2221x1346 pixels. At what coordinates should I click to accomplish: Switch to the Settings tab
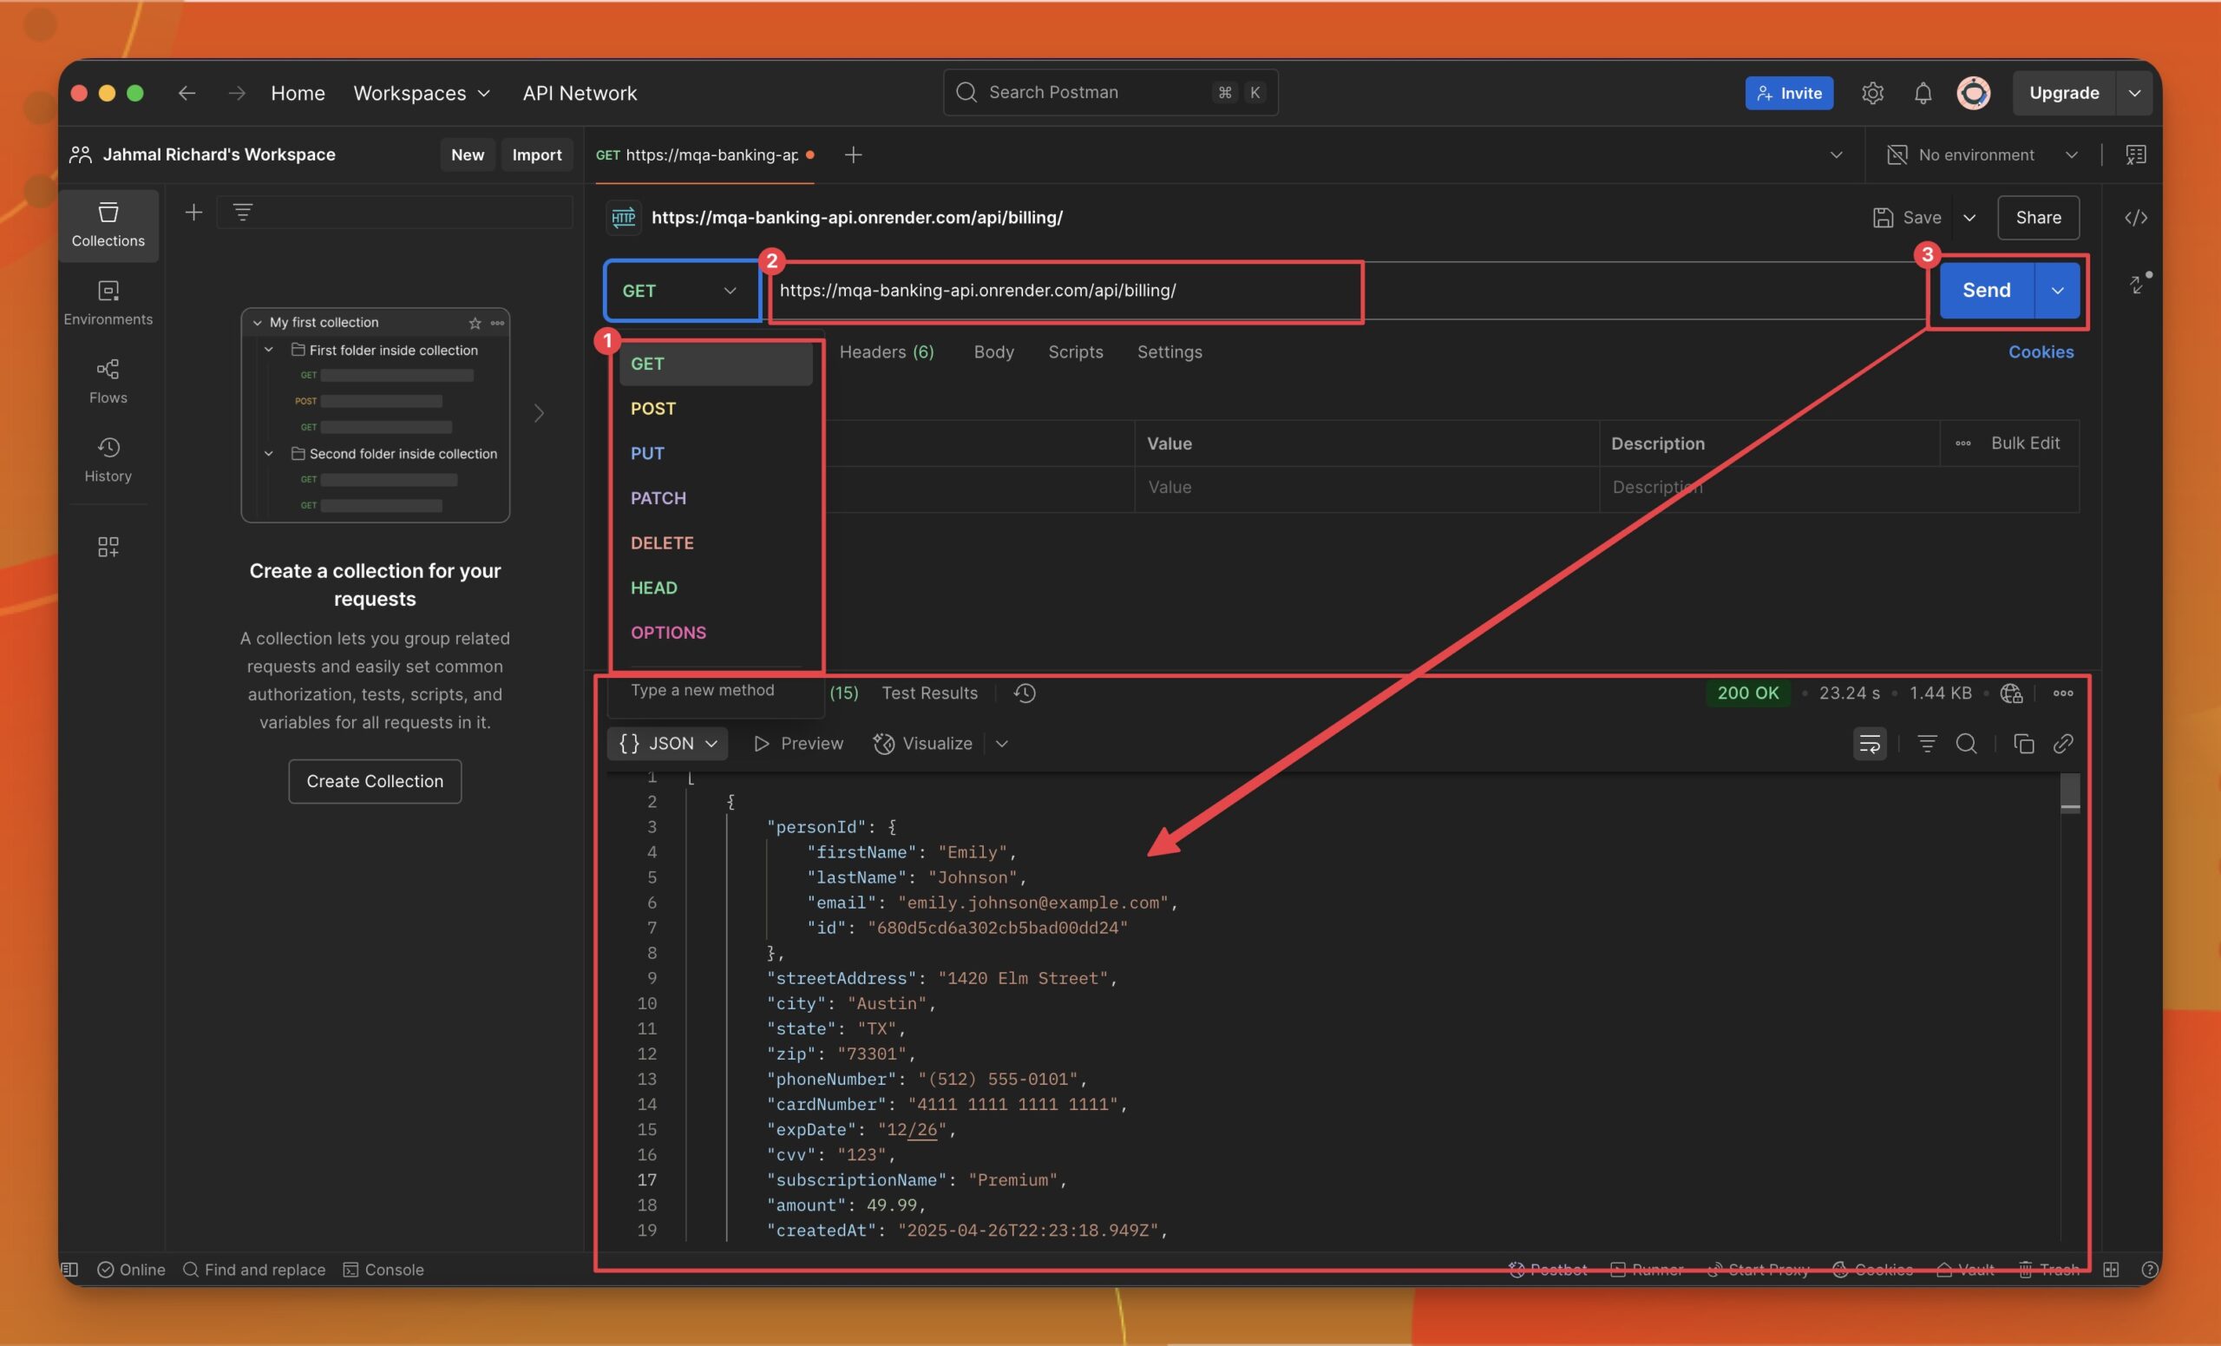[1169, 351]
